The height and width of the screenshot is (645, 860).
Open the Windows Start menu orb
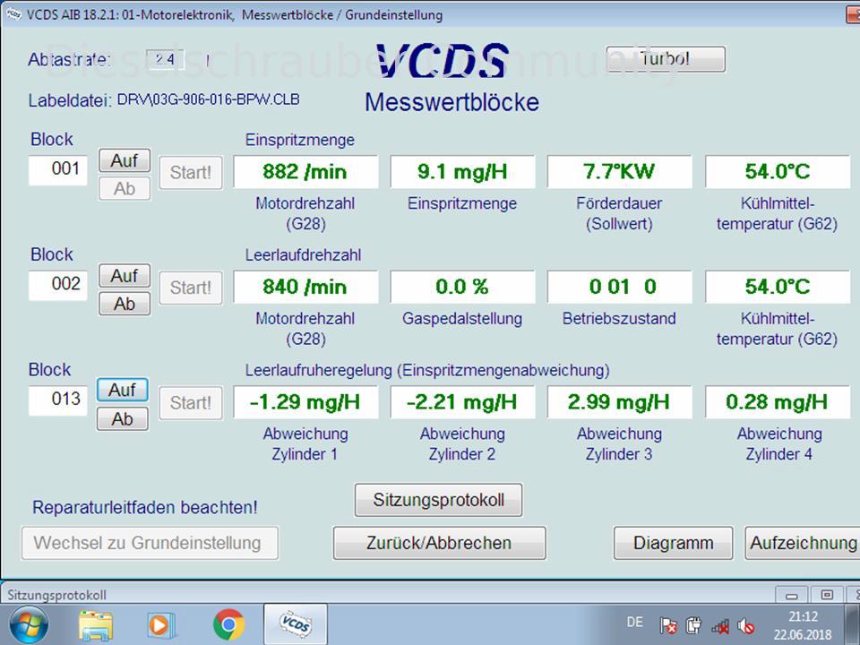coord(29,625)
